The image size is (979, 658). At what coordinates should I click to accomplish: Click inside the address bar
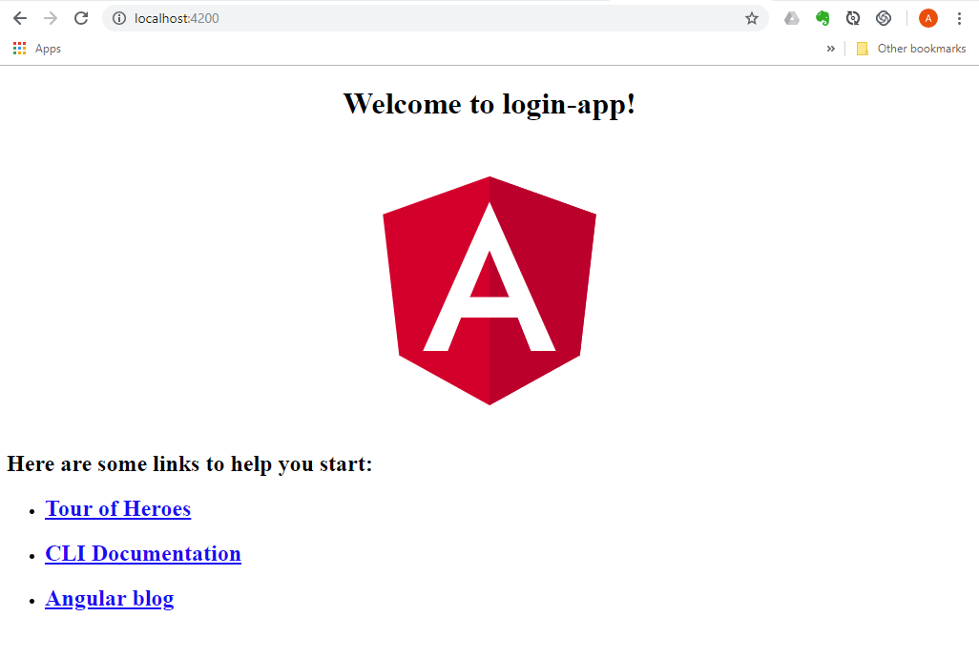[382, 17]
